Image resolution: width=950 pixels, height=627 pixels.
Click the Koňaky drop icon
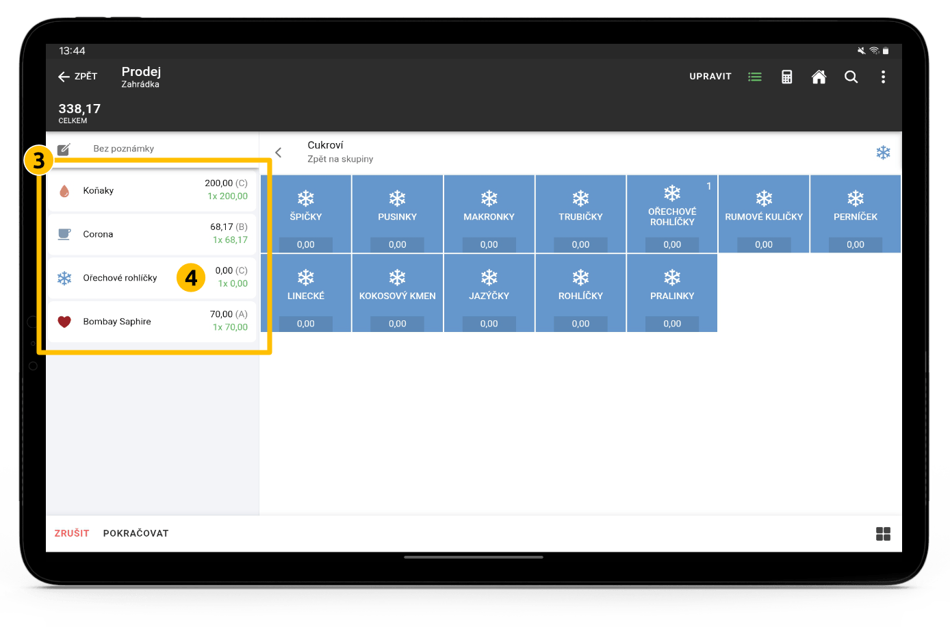click(x=64, y=191)
